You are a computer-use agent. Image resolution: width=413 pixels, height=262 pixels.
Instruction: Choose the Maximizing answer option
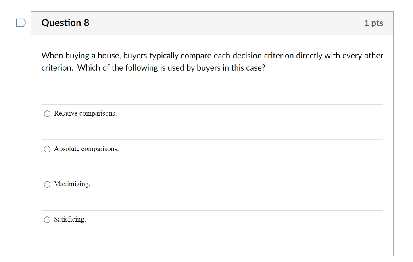click(47, 184)
